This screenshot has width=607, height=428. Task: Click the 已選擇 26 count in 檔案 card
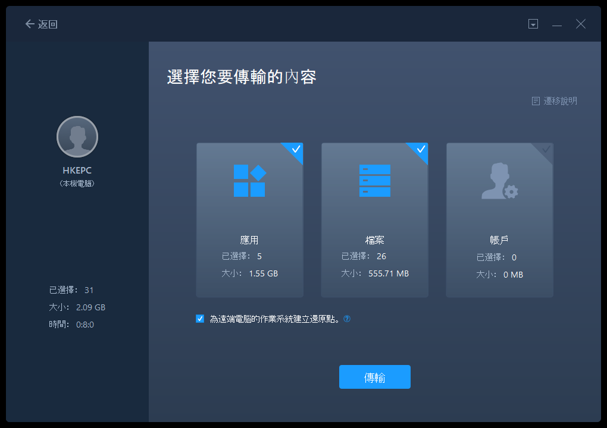(x=364, y=256)
